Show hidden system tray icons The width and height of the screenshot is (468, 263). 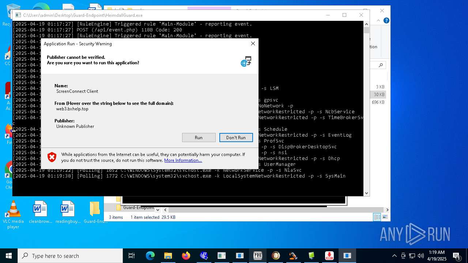tap(394, 256)
